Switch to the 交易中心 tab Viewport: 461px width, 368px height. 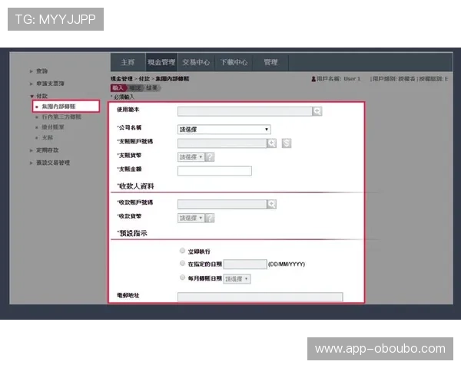196,62
